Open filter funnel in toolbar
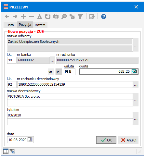Viewport: 145px width, 157px height. (x=80, y=17)
